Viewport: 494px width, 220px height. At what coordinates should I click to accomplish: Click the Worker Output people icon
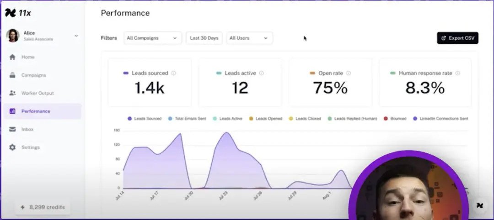click(x=12, y=93)
